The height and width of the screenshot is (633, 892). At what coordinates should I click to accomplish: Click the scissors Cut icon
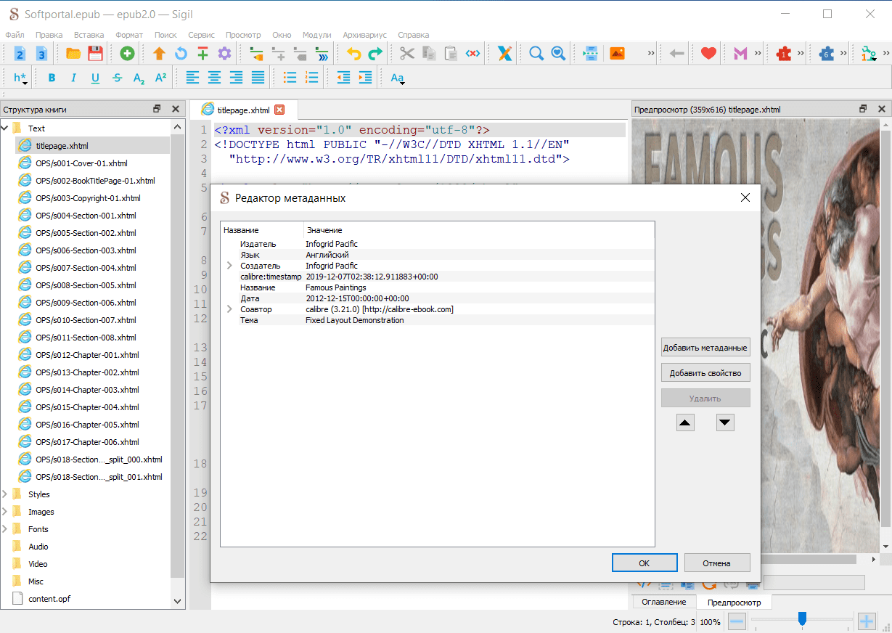(x=407, y=53)
